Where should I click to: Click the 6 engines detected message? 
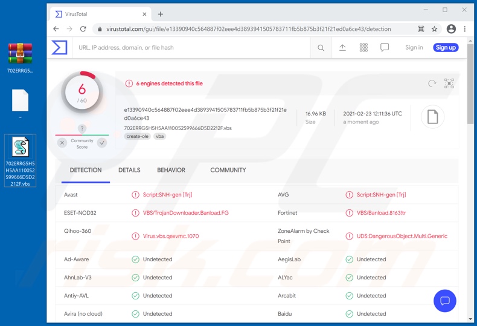[169, 83]
